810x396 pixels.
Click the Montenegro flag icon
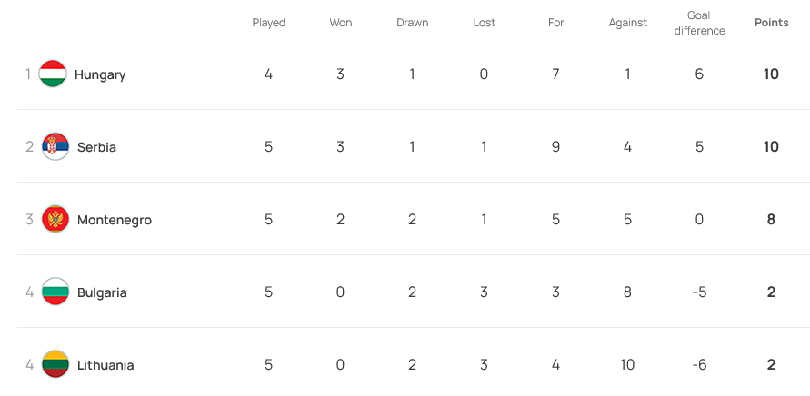(x=55, y=219)
